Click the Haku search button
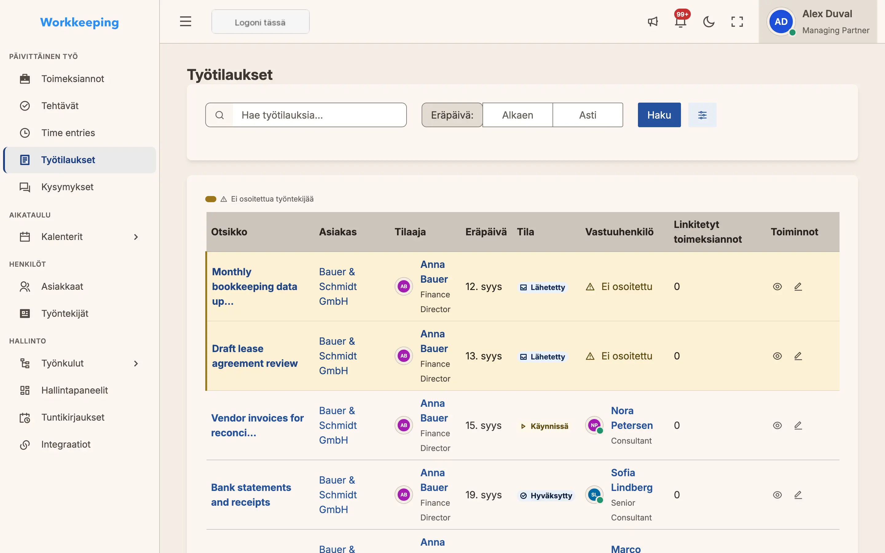 (x=659, y=115)
